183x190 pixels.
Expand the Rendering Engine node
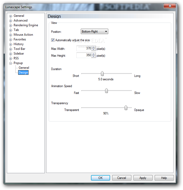[11, 25]
